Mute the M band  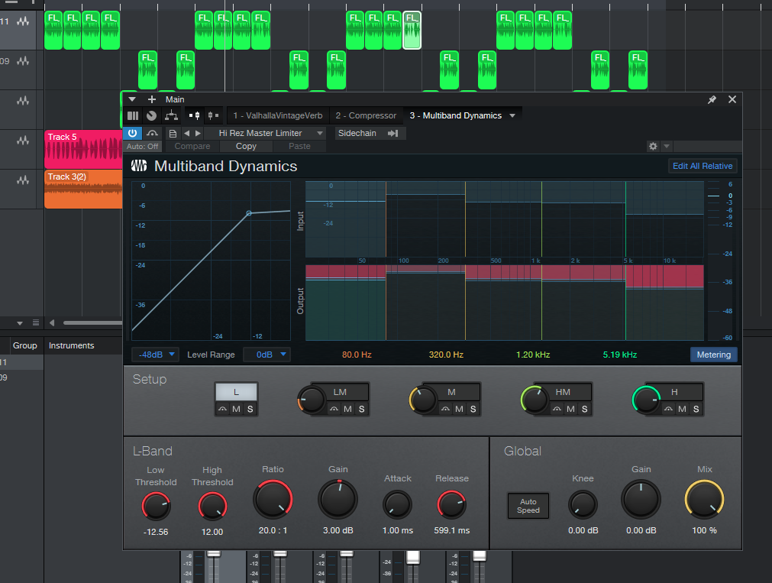click(460, 409)
